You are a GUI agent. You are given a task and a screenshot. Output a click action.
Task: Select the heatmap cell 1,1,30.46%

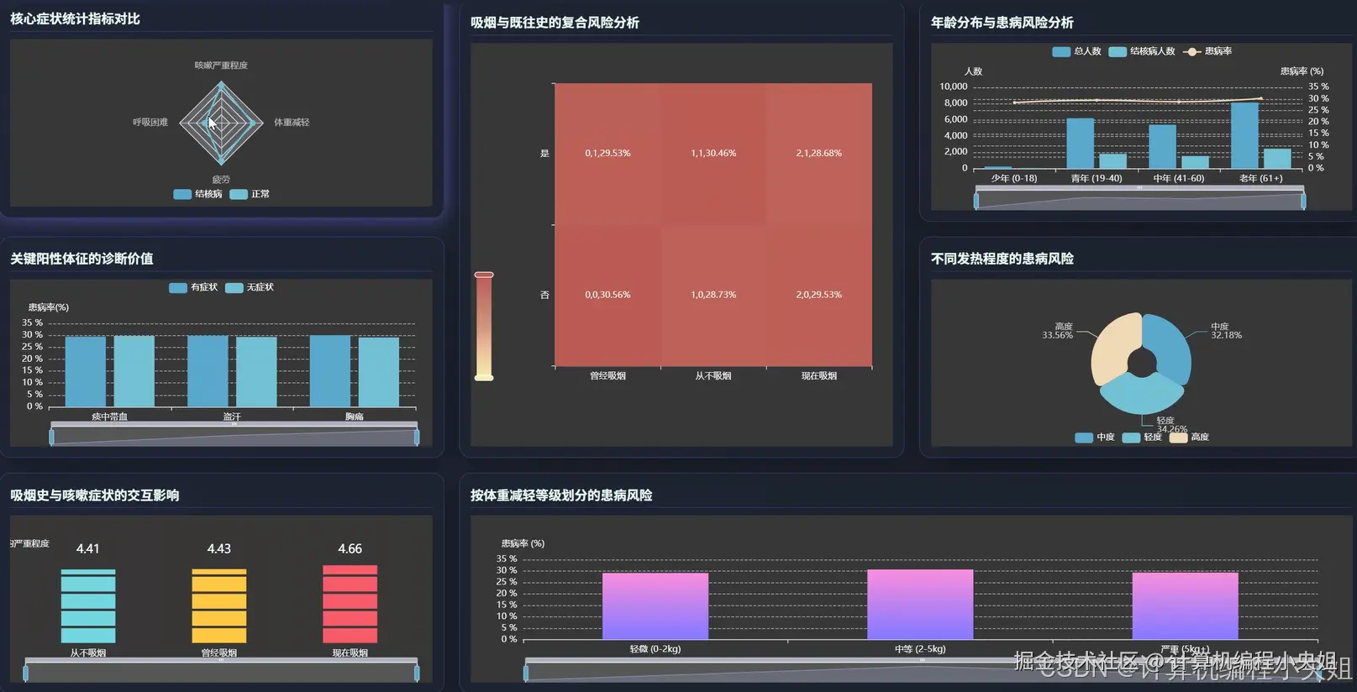point(713,154)
